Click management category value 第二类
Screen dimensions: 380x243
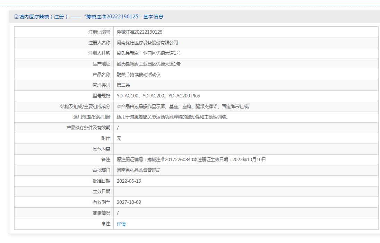(x=123, y=85)
